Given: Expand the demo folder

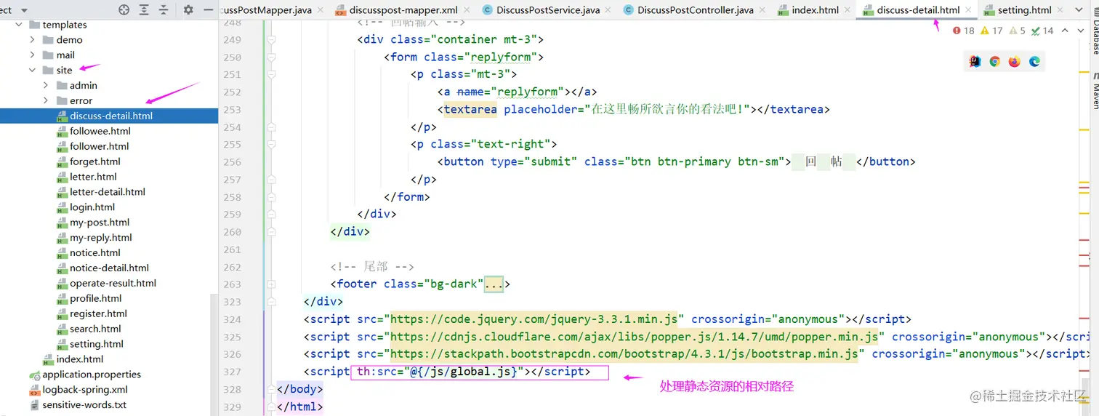Looking at the screenshot, I should point(32,40).
